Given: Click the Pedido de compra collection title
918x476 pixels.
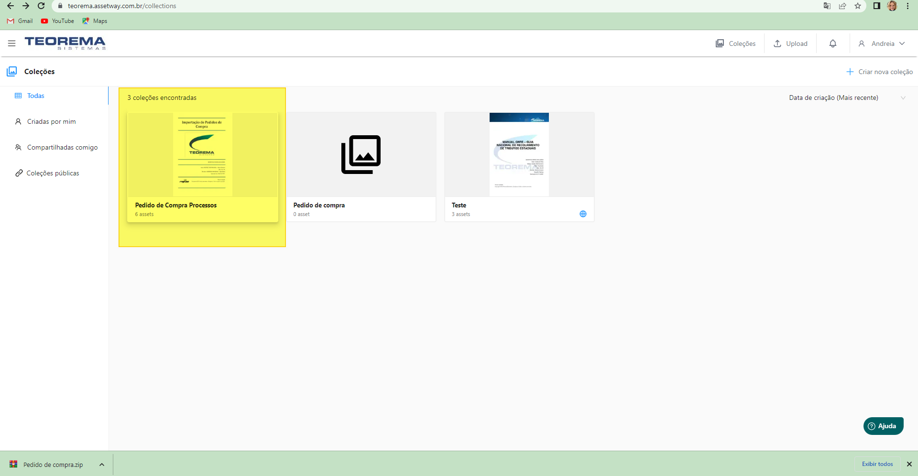Looking at the screenshot, I should tap(319, 205).
